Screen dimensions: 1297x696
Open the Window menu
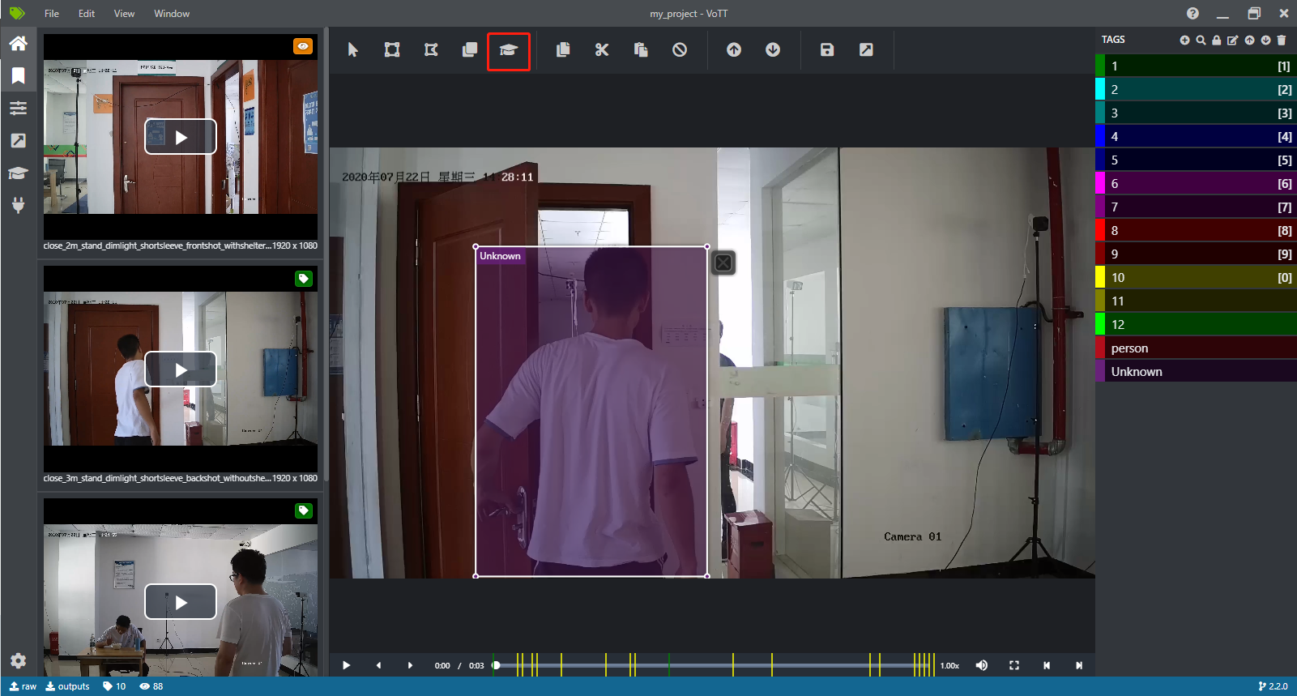point(172,14)
